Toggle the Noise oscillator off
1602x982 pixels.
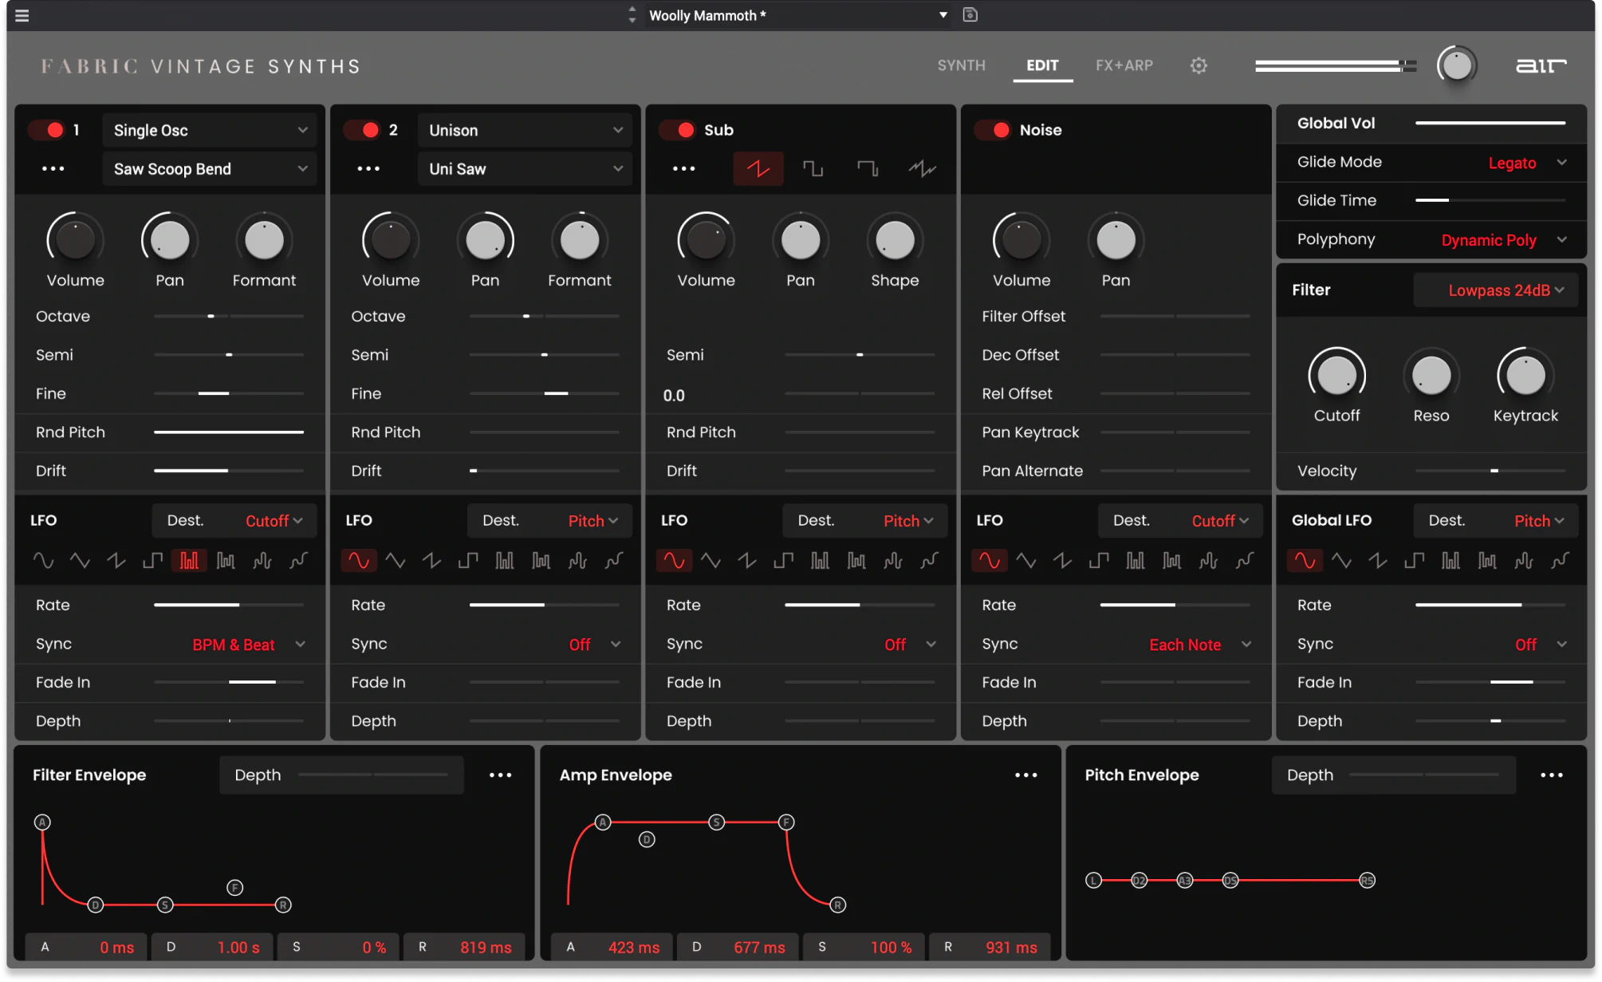pos(994,130)
